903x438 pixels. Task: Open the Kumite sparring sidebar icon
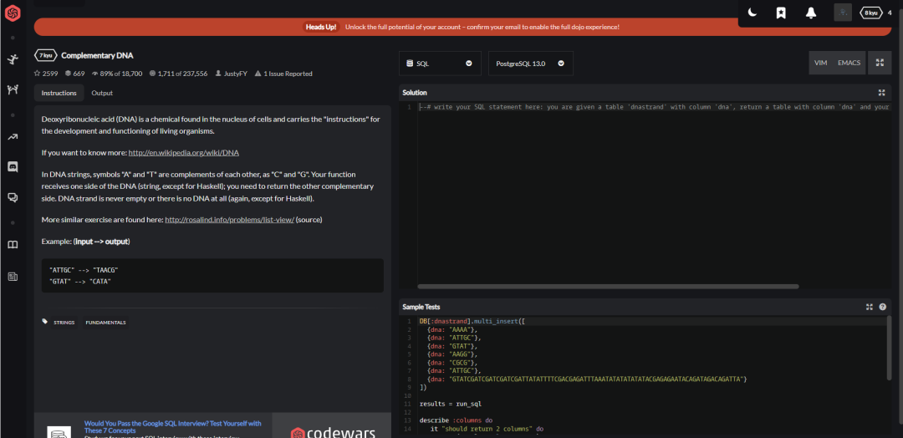point(13,89)
